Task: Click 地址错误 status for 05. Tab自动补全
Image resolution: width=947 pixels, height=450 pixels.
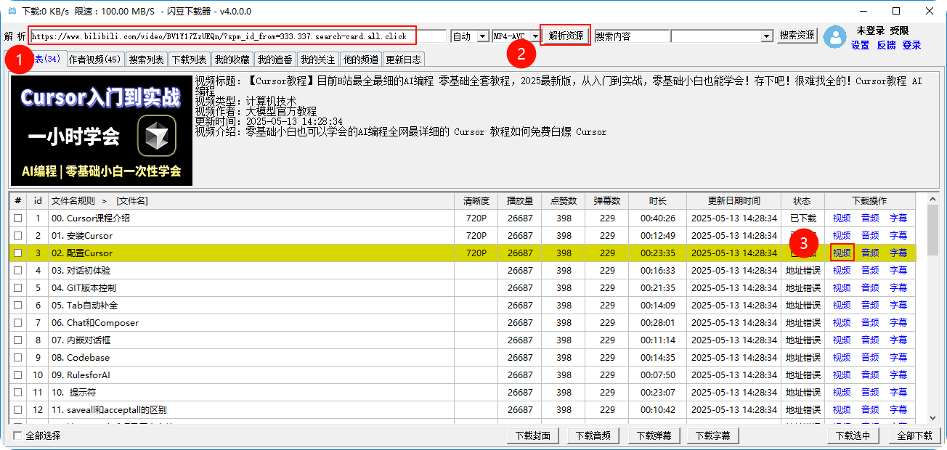Action: (802, 306)
